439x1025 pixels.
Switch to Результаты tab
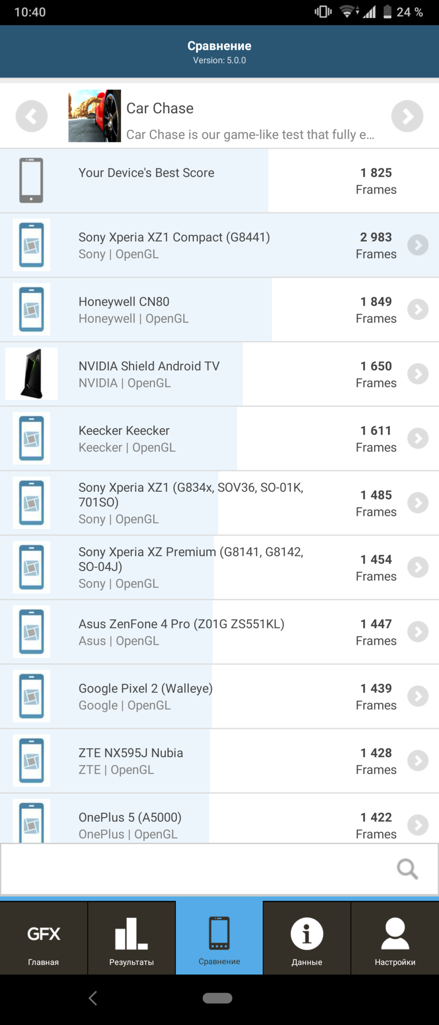click(131, 938)
